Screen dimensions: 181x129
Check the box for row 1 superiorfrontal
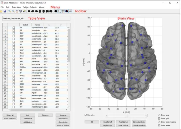click(13, 28)
